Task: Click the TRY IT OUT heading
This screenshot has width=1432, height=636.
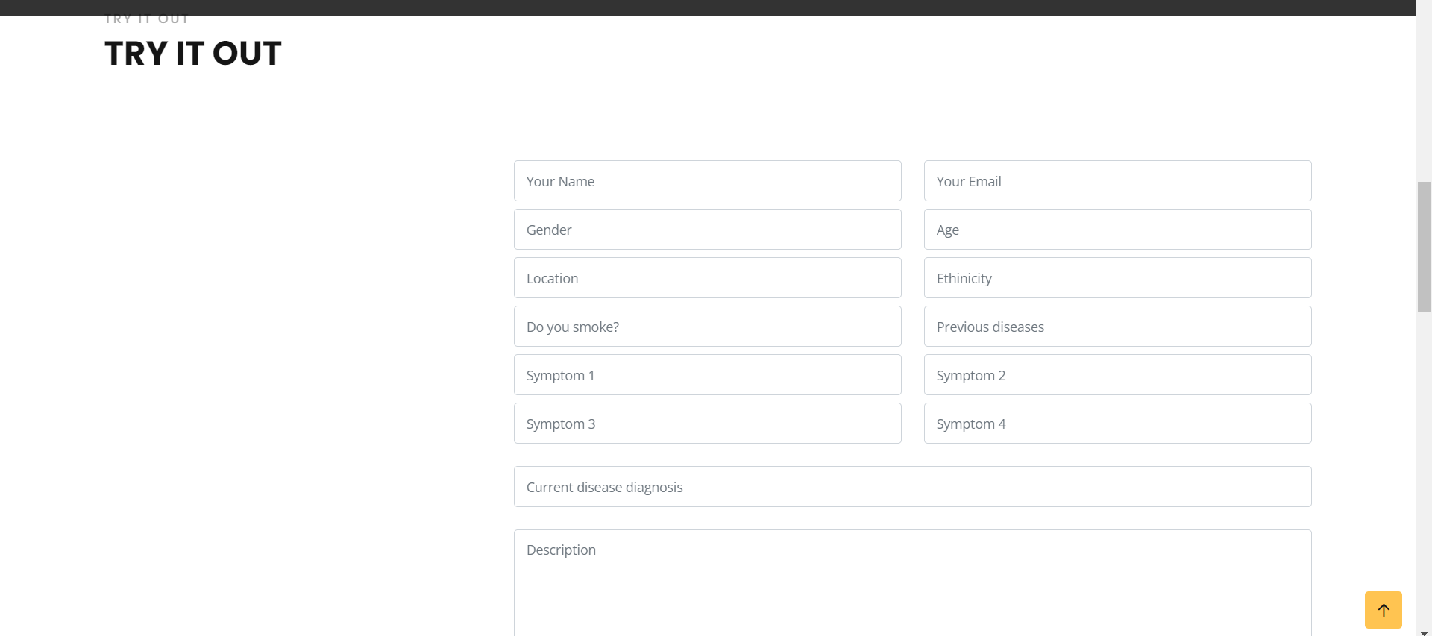Action: click(193, 54)
